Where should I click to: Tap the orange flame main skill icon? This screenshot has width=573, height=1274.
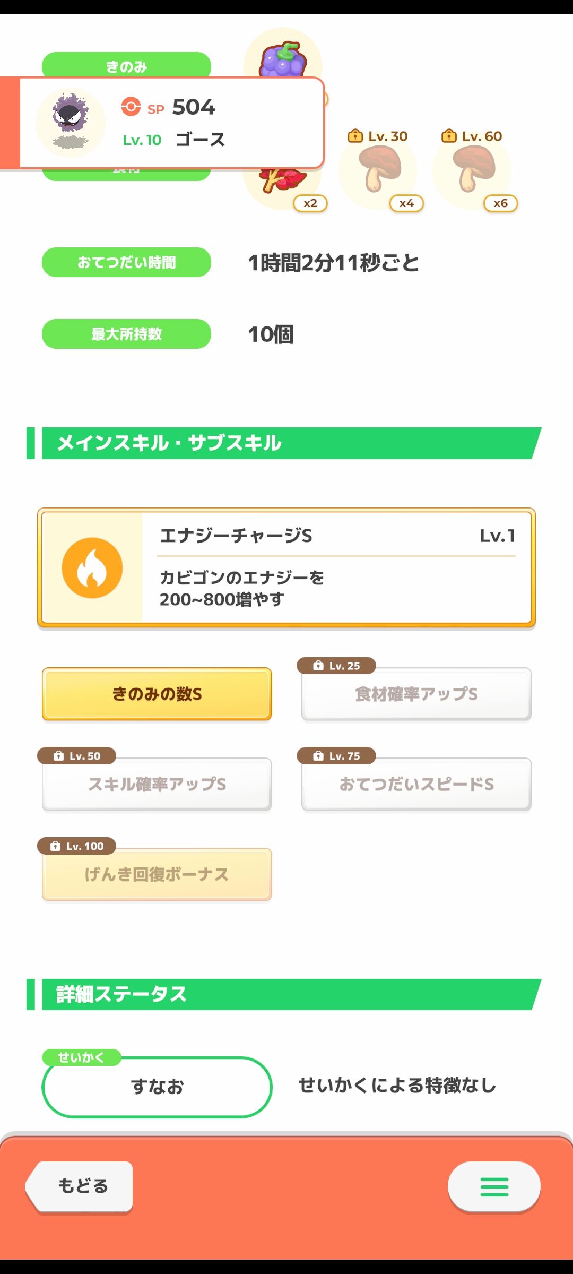point(92,568)
